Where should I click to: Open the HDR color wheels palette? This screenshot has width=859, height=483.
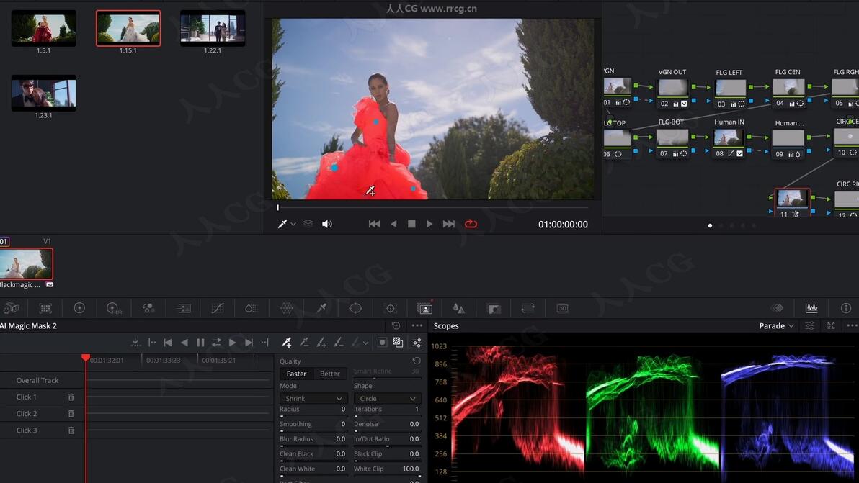coord(114,309)
